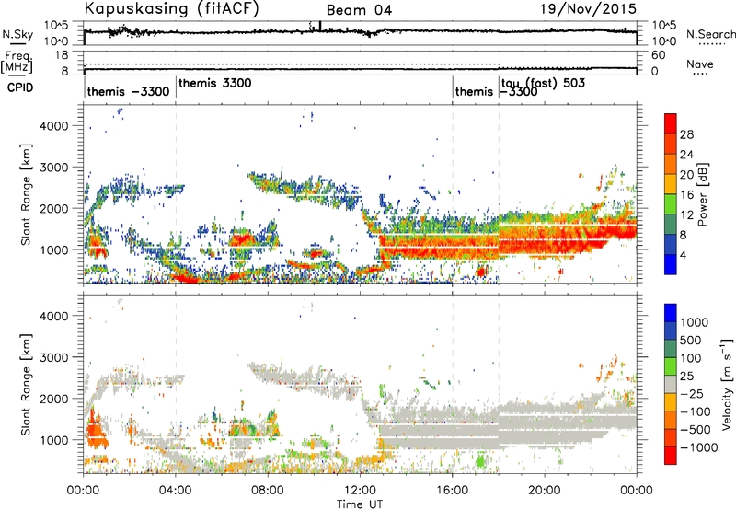Click the Nave legend label
Image resolution: width=736 pixels, height=510 pixels.
pos(700,64)
